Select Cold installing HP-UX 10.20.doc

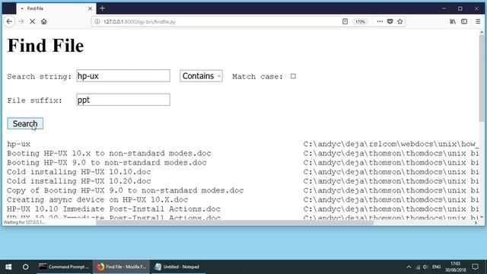click(79, 181)
